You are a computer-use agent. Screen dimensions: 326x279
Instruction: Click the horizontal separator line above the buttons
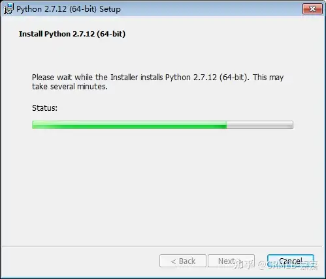[x=162, y=246]
